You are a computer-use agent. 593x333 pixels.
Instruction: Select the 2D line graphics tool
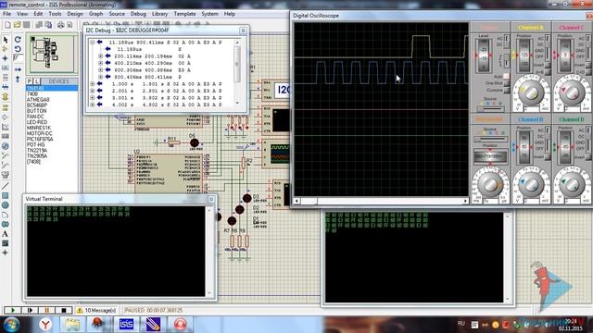click(6, 186)
